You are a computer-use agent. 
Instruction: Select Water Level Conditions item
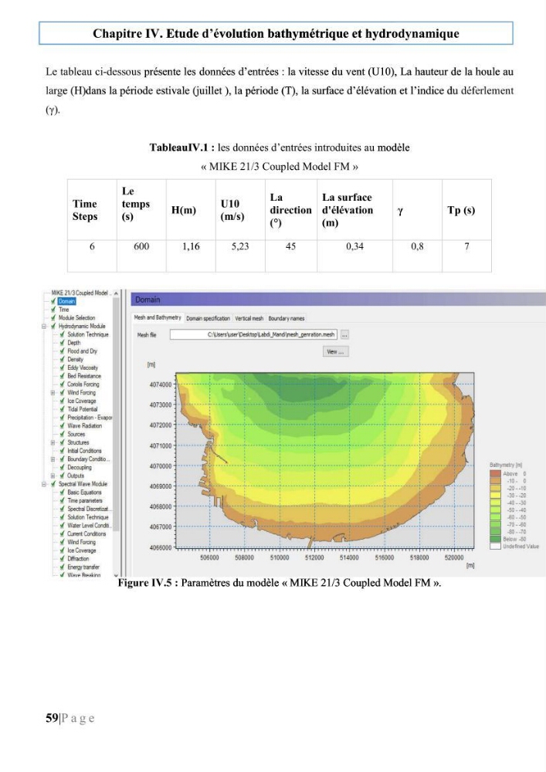pos(89,526)
